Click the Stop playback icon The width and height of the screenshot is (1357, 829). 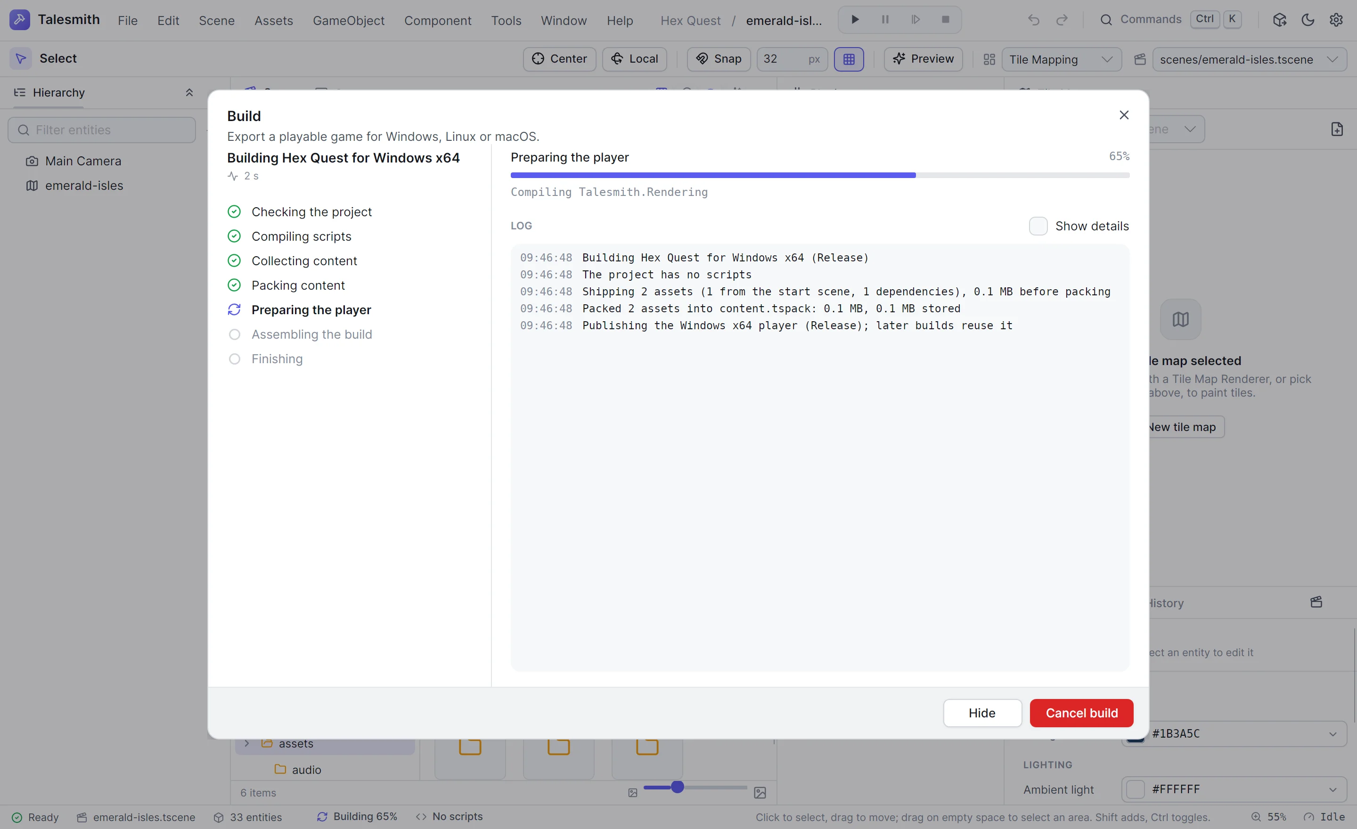click(946, 20)
